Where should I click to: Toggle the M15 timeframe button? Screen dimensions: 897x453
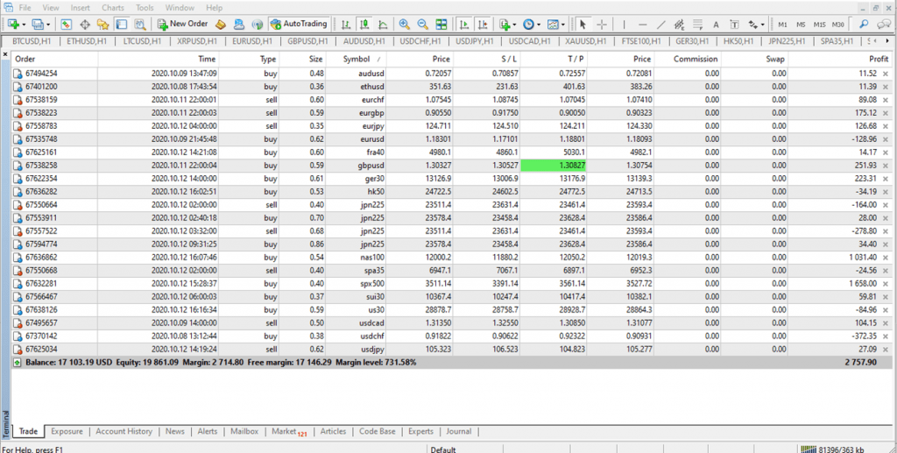tap(821, 24)
